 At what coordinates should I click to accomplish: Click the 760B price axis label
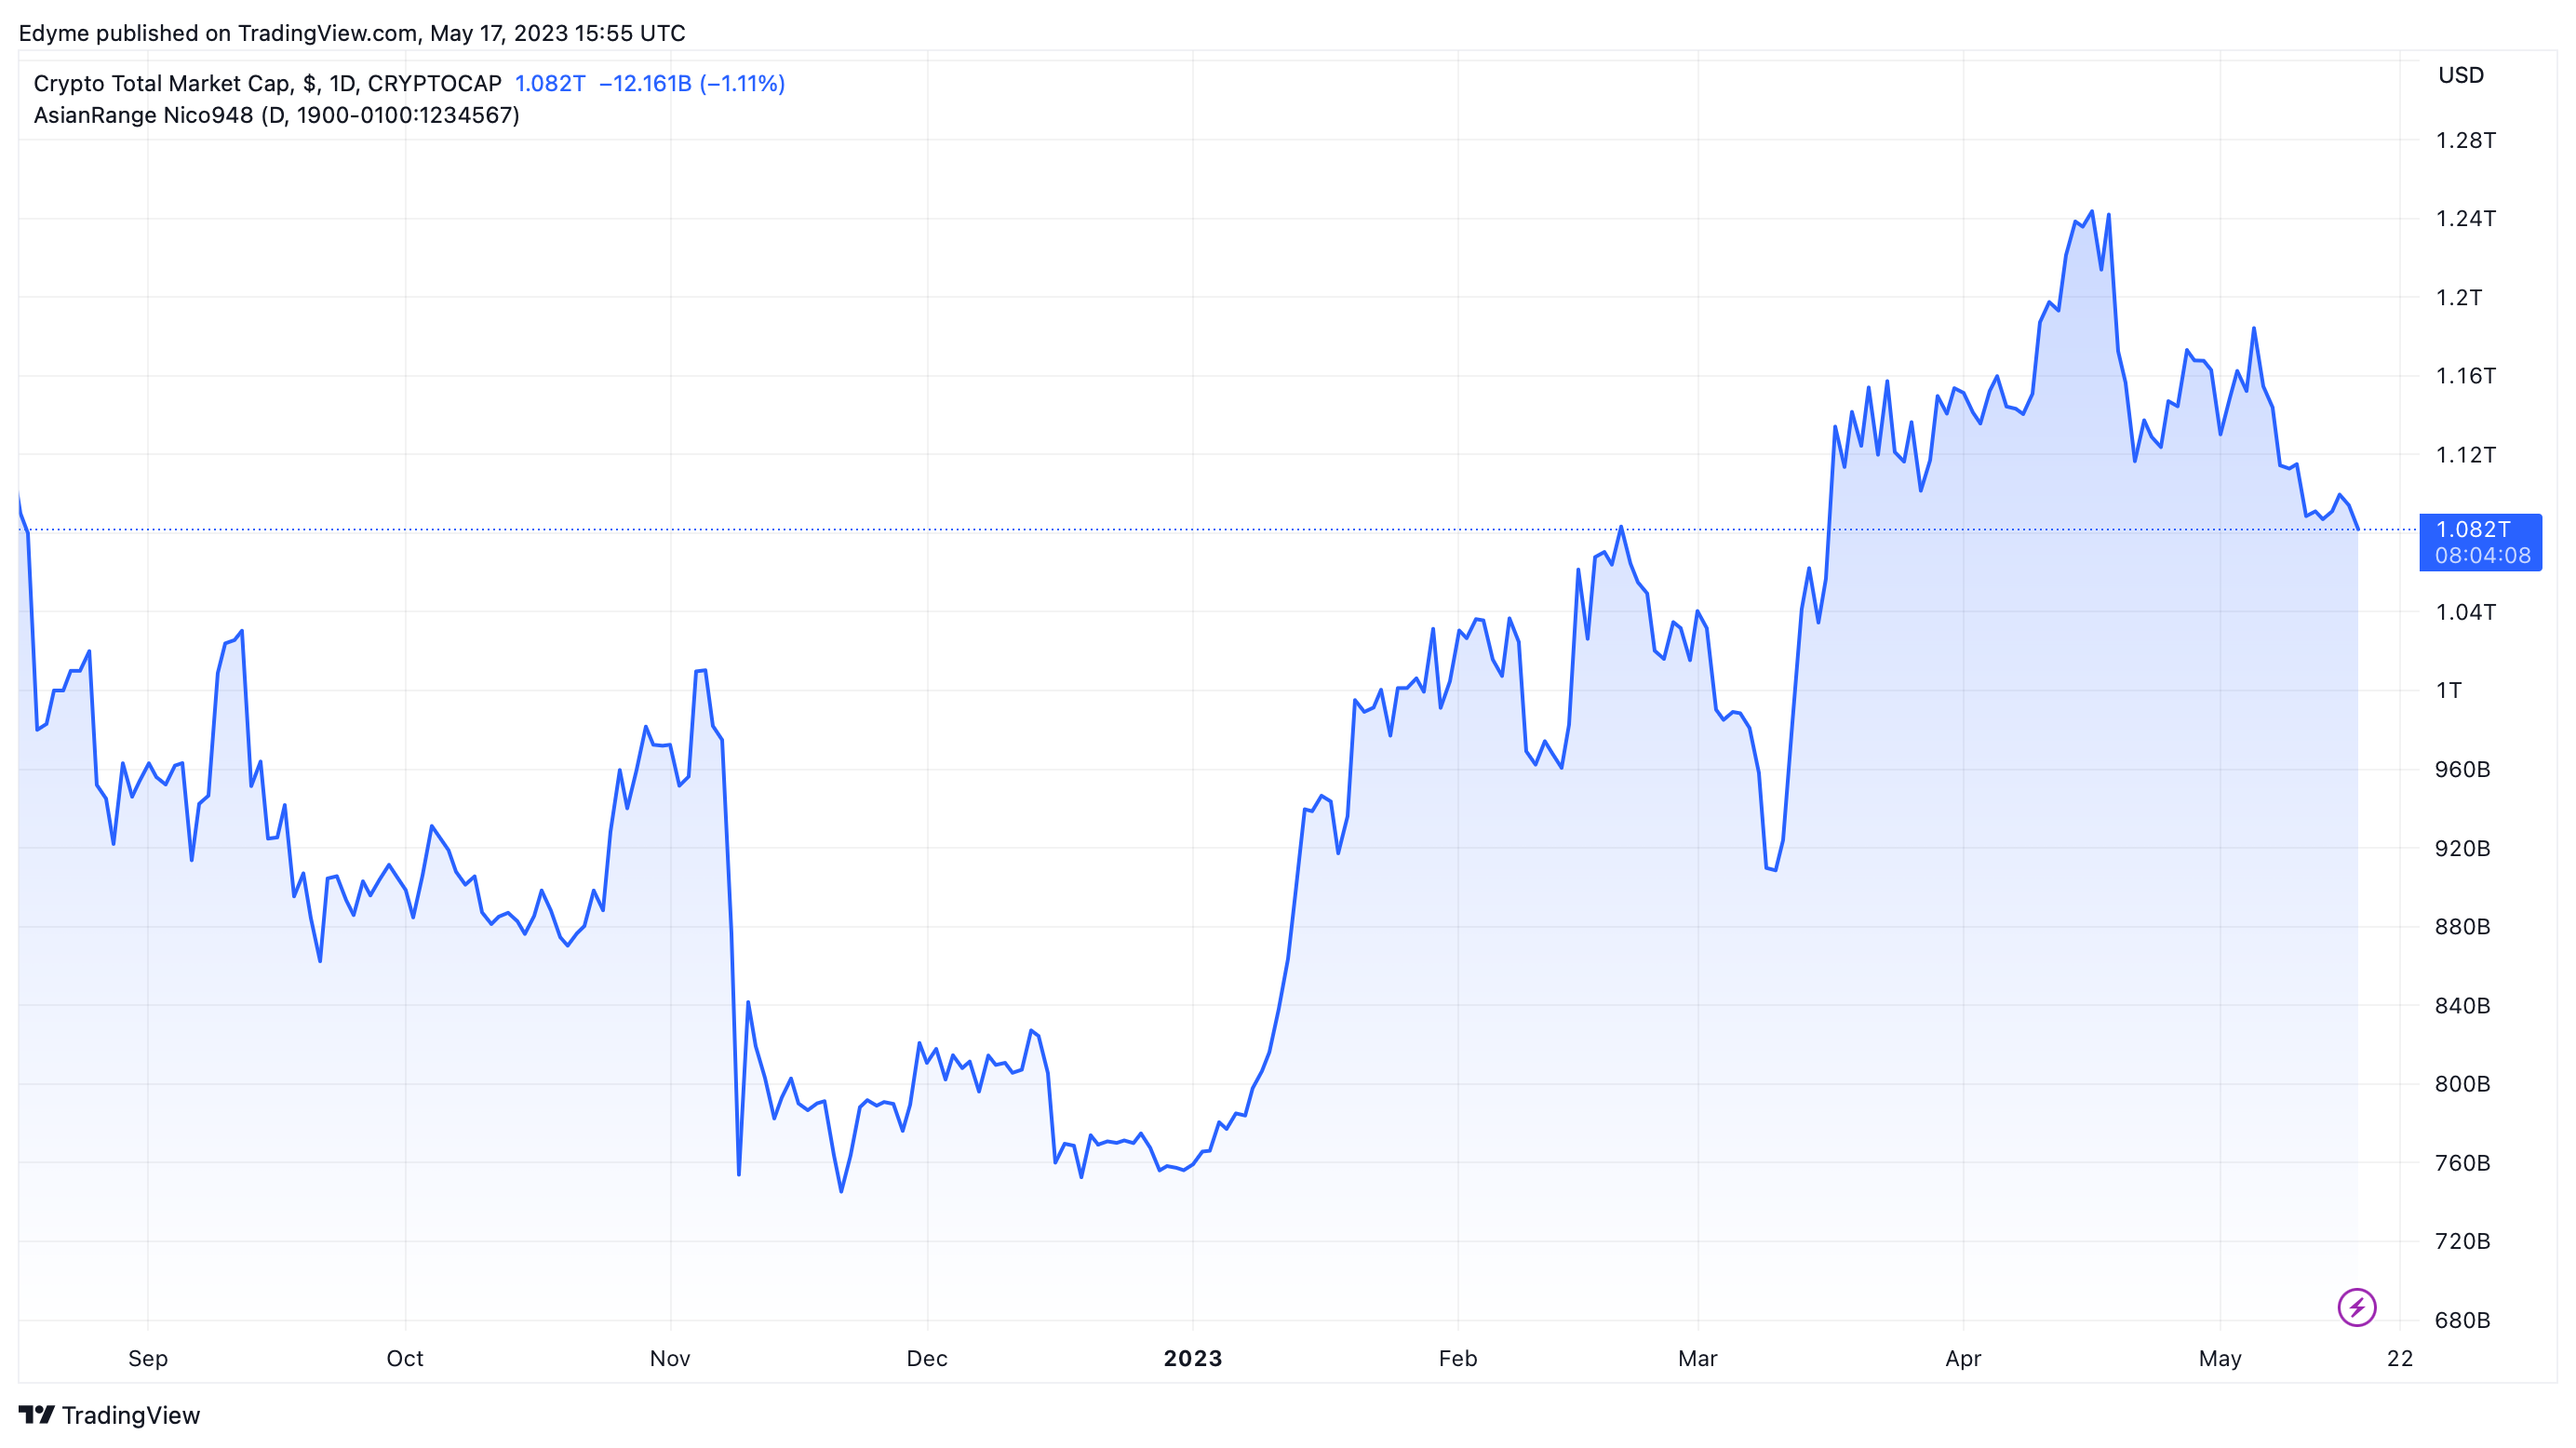point(2462,1162)
